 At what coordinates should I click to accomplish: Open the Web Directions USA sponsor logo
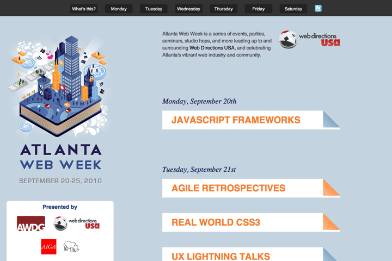tap(77, 223)
